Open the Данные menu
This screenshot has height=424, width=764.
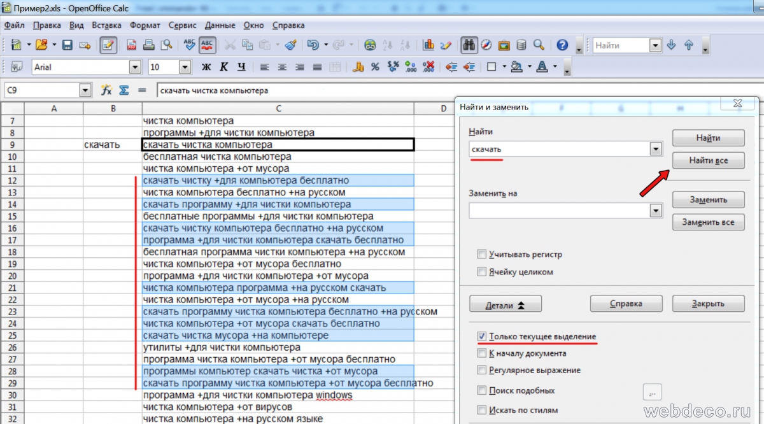(x=220, y=25)
